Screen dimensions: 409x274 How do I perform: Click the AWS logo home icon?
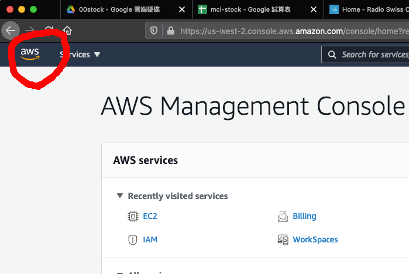click(30, 54)
